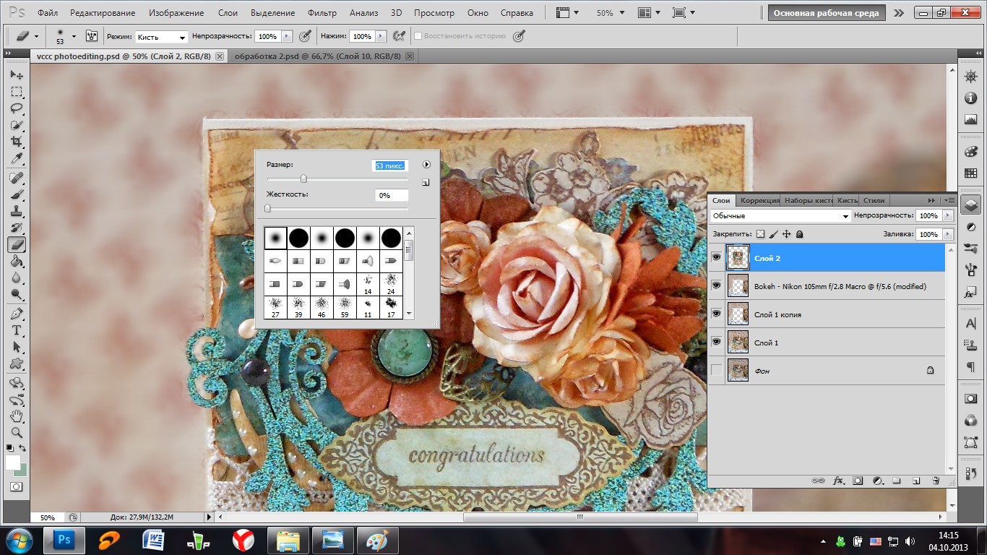987x555 pixels.
Task: Click Основная рабочая среда workspace button
Action: [826, 13]
